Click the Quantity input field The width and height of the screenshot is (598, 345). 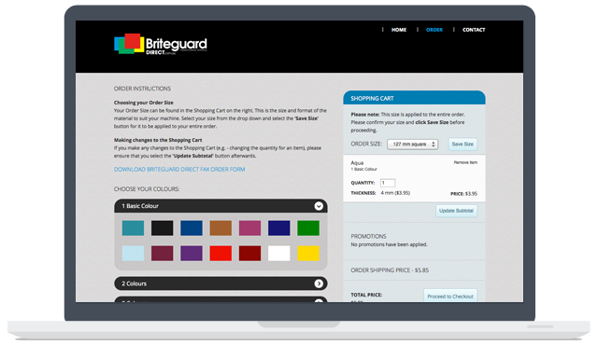(388, 183)
